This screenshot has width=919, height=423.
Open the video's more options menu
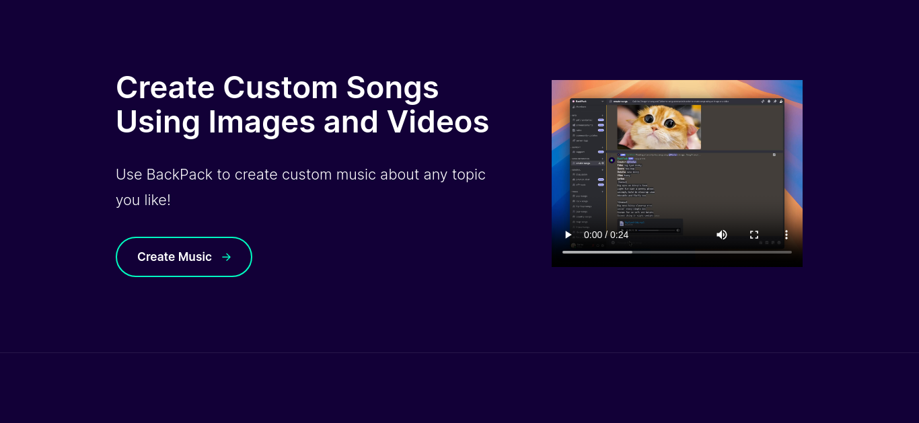786,235
